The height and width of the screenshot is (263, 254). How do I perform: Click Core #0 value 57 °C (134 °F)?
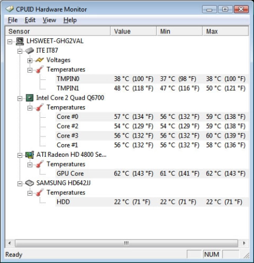pyautogui.click(x=134, y=117)
